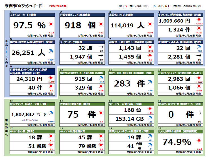Click the キャッシュレス利用金額 card header
Screen dimensions: 209x159
(180, 15)
